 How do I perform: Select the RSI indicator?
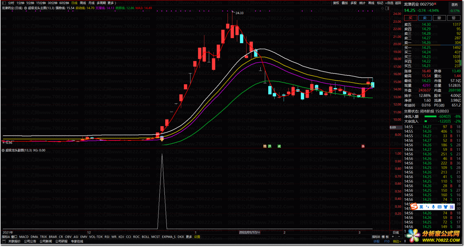(x=107, y=237)
